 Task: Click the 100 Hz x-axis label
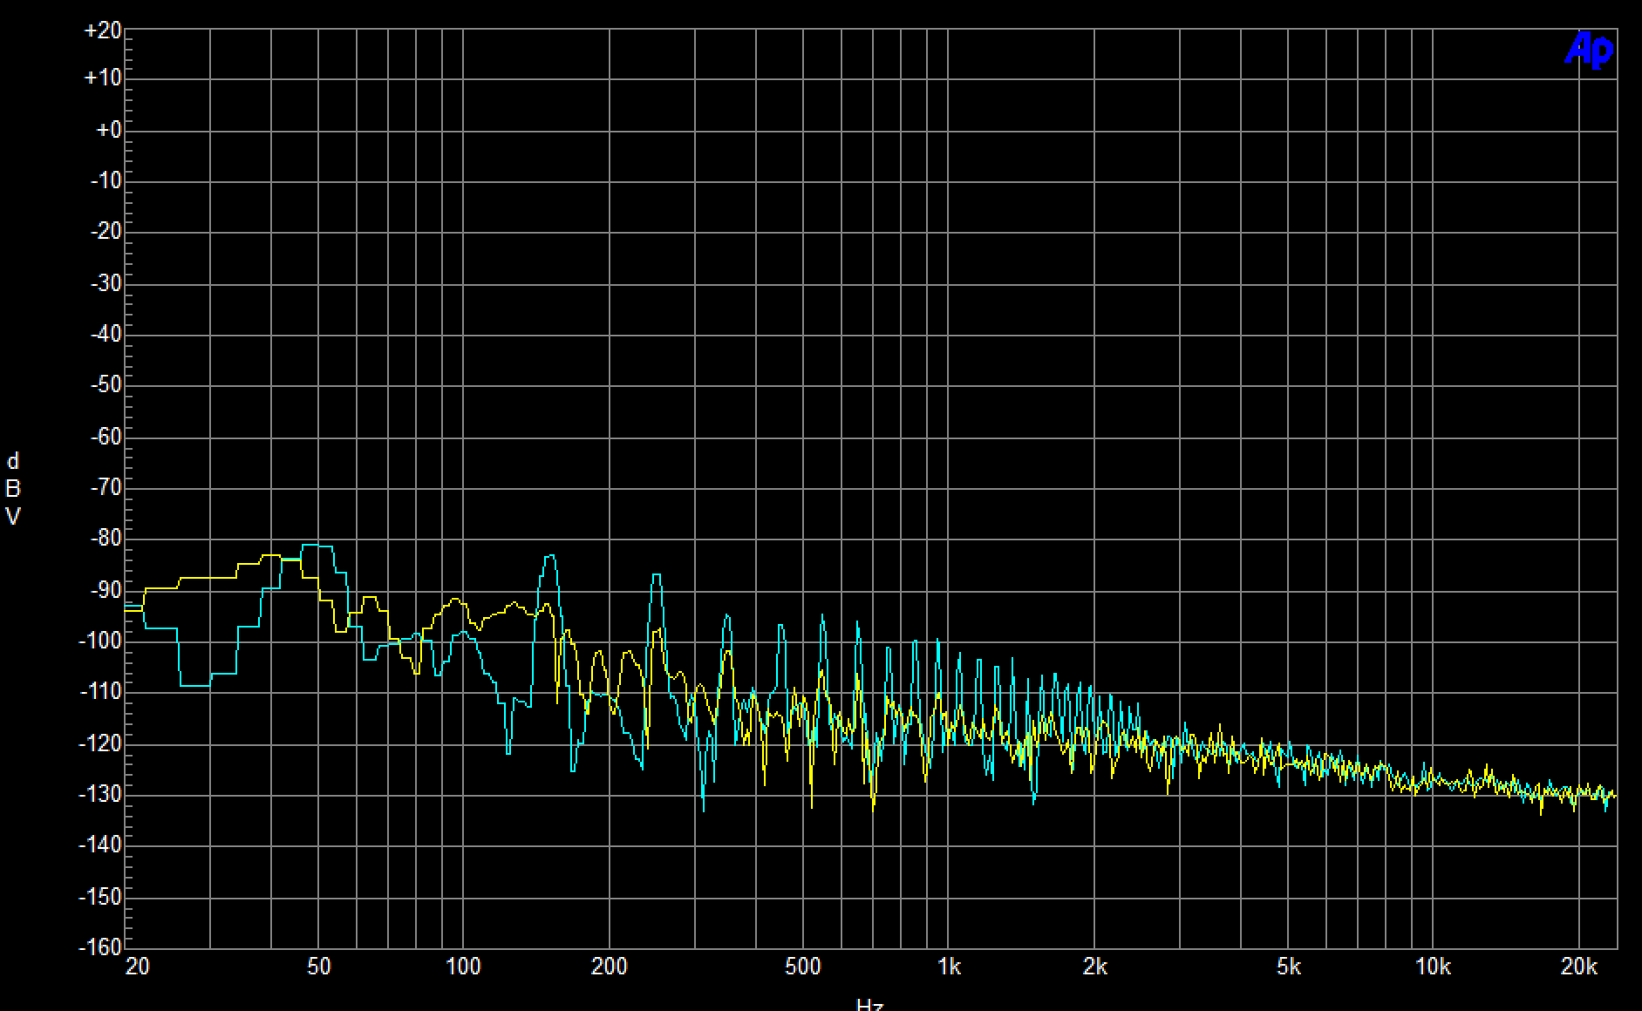[463, 967]
